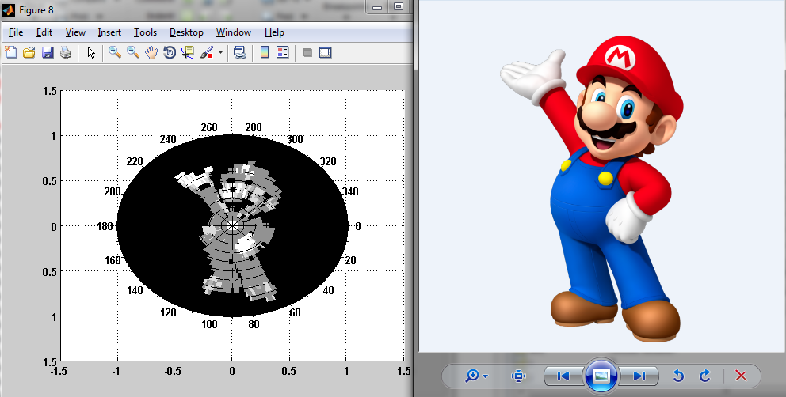Activate the Edit Plot arrow tool
786x397 pixels.
(x=91, y=52)
